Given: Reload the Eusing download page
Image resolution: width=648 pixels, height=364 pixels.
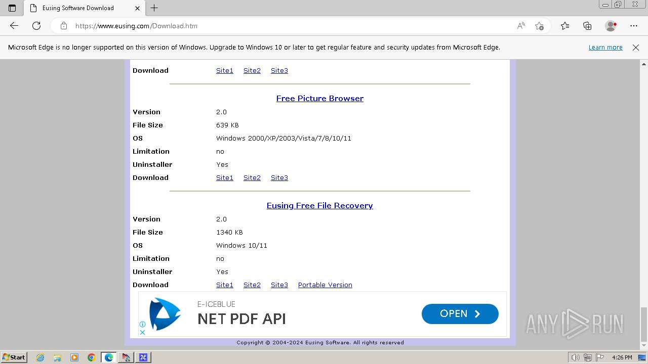Looking at the screenshot, I should pos(36,26).
